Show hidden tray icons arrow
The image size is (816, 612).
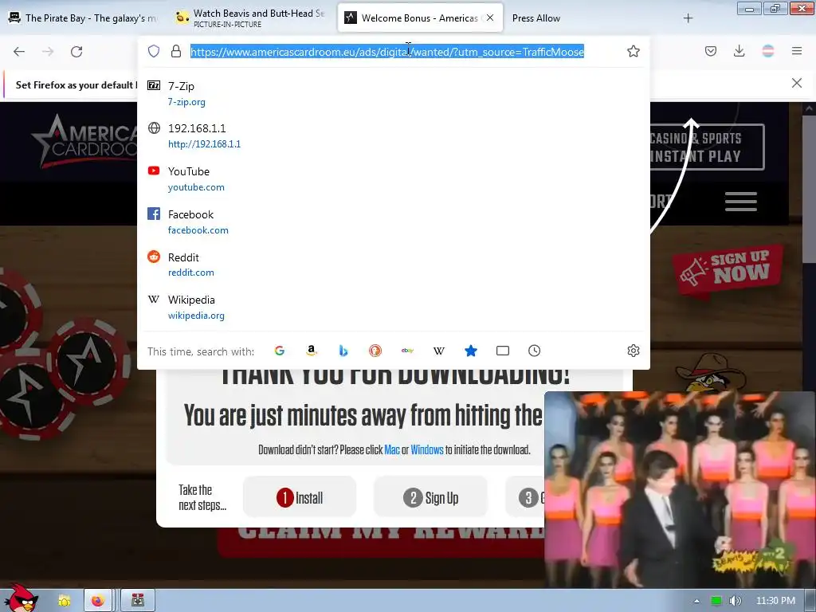click(x=696, y=601)
